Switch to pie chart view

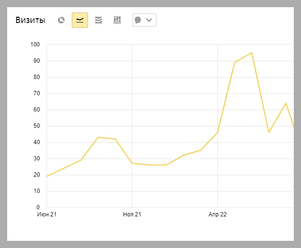(61, 20)
